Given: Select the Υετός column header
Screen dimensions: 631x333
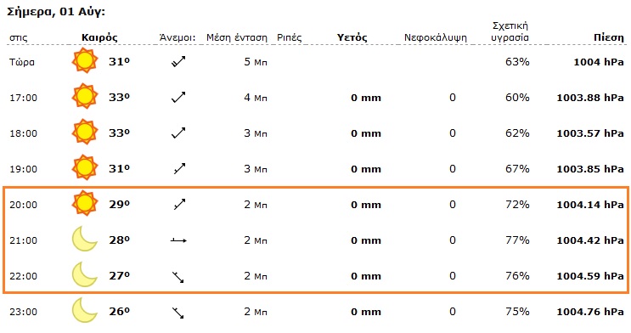Looking at the screenshot, I should tap(352, 38).
